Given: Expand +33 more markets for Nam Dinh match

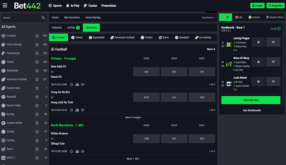Looking at the screenshot, I should pyautogui.click(x=212, y=85).
